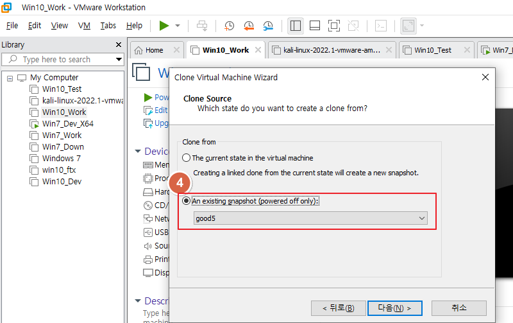Click the USB Controller device icon

coord(148,232)
